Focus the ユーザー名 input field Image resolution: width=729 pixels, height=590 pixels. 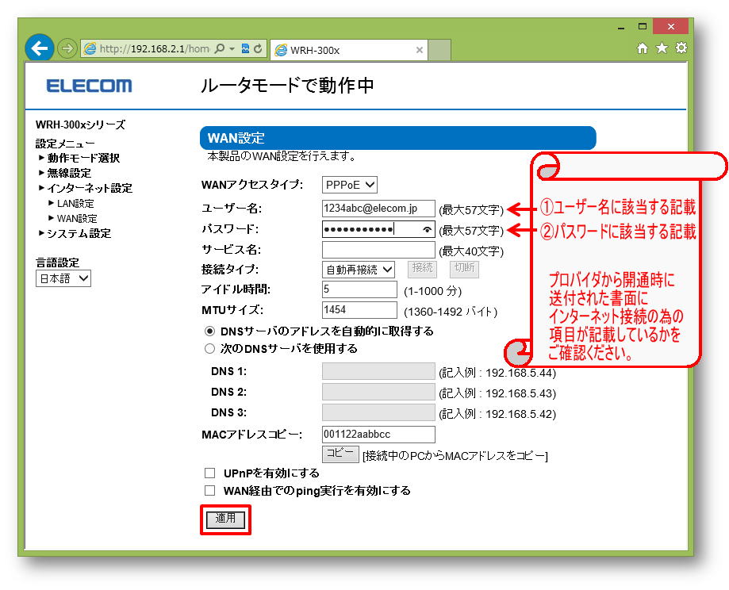(378, 209)
